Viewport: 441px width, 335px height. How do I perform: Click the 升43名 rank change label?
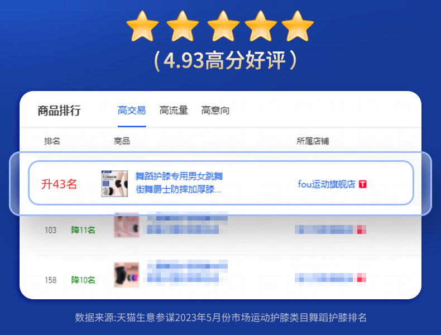(x=59, y=184)
